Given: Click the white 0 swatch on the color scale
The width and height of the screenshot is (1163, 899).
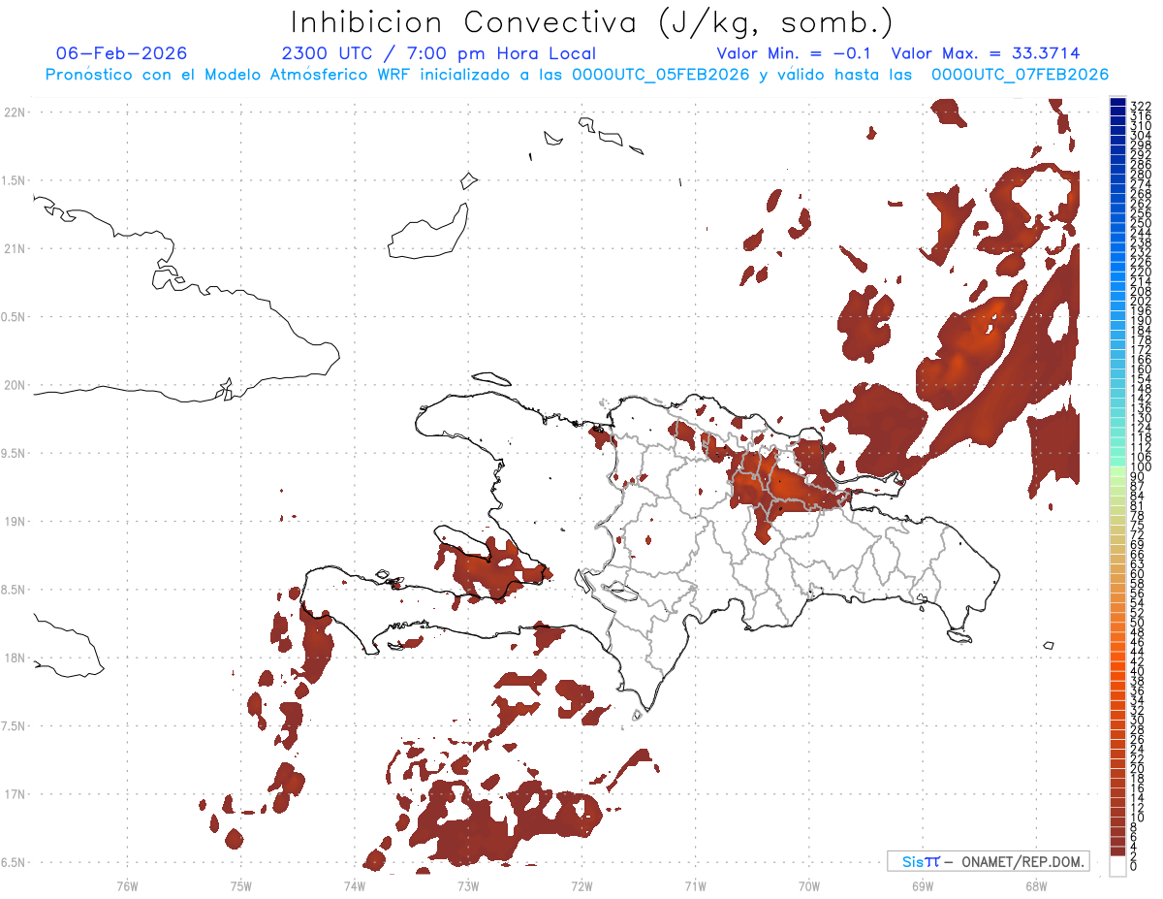Looking at the screenshot, I should (x=1117, y=866).
